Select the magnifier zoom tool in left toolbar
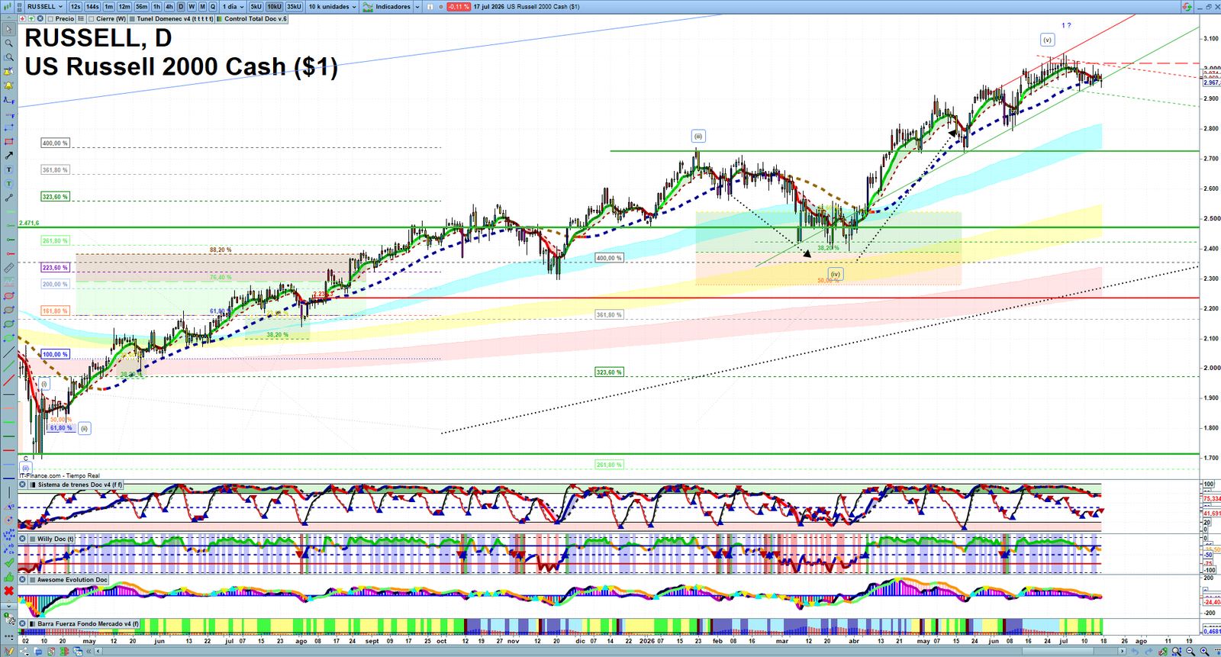The width and height of the screenshot is (1221, 657). (x=9, y=43)
